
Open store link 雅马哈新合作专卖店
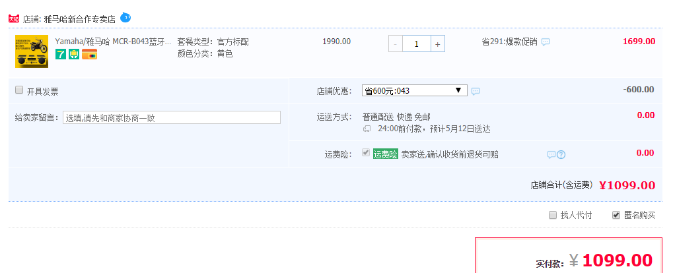(80, 20)
